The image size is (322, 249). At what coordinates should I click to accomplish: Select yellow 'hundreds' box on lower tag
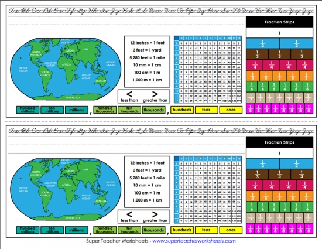tap(182, 230)
